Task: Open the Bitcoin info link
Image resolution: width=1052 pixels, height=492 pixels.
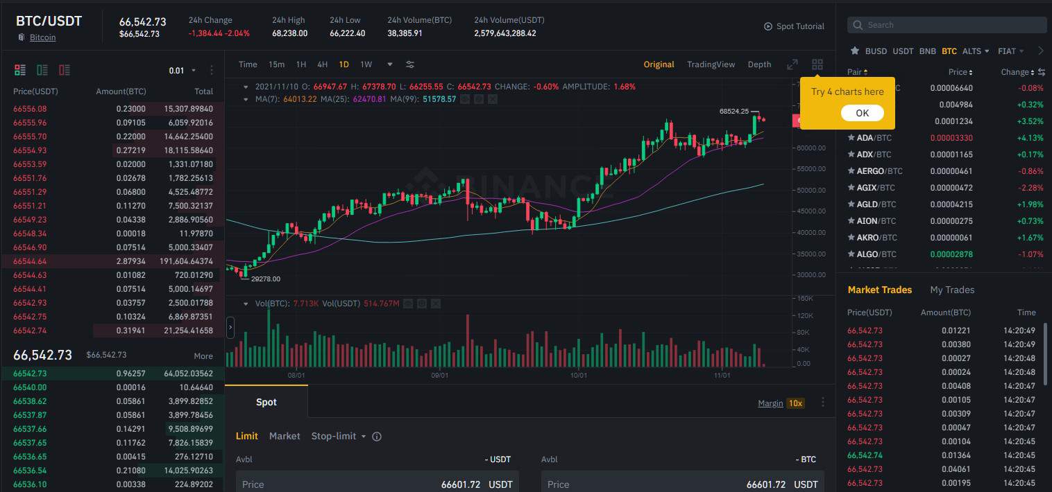Action: 43,37
